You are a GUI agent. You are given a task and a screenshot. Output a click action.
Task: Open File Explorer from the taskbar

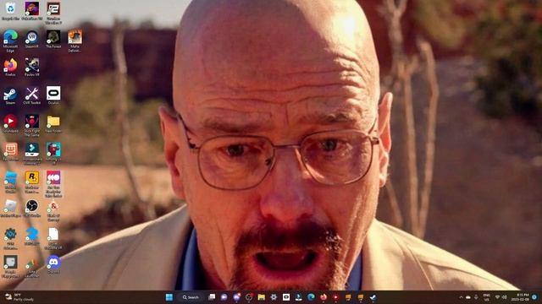pos(261,297)
